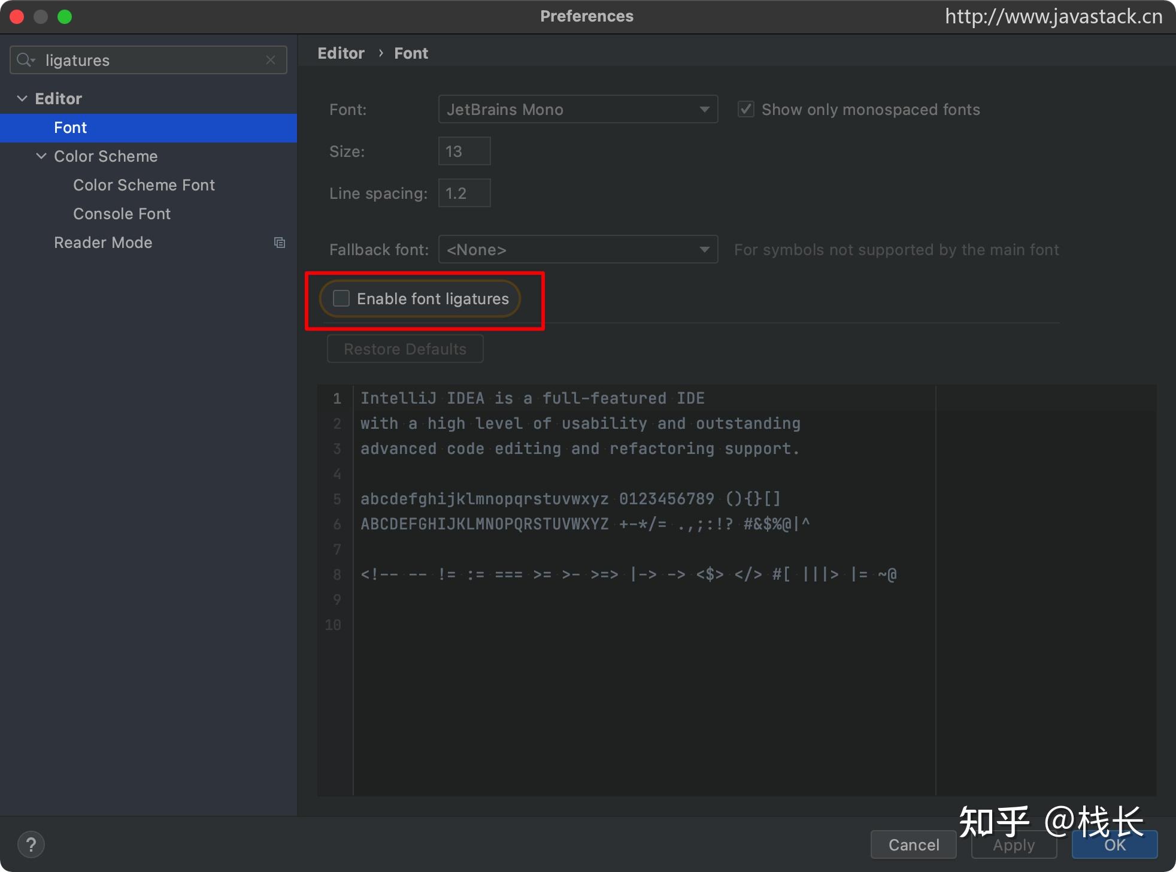Image resolution: width=1176 pixels, height=872 pixels.
Task: Click Editor in the breadcrumb
Action: point(341,53)
